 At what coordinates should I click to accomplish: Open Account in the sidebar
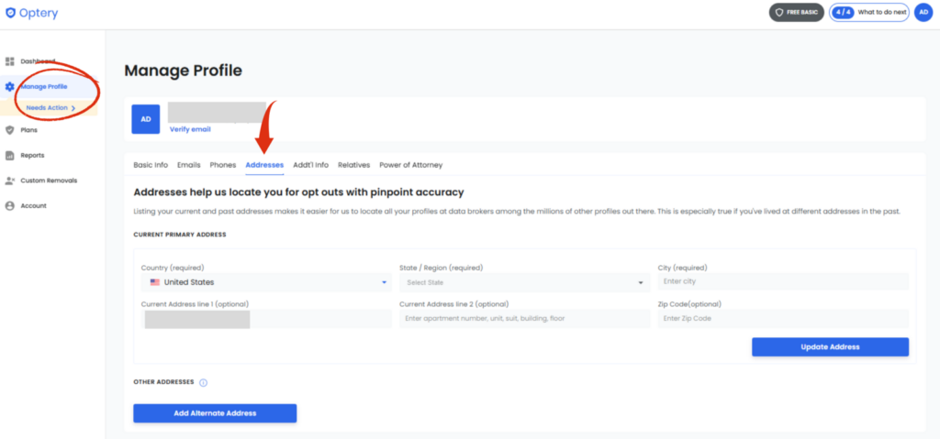pyautogui.click(x=34, y=205)
